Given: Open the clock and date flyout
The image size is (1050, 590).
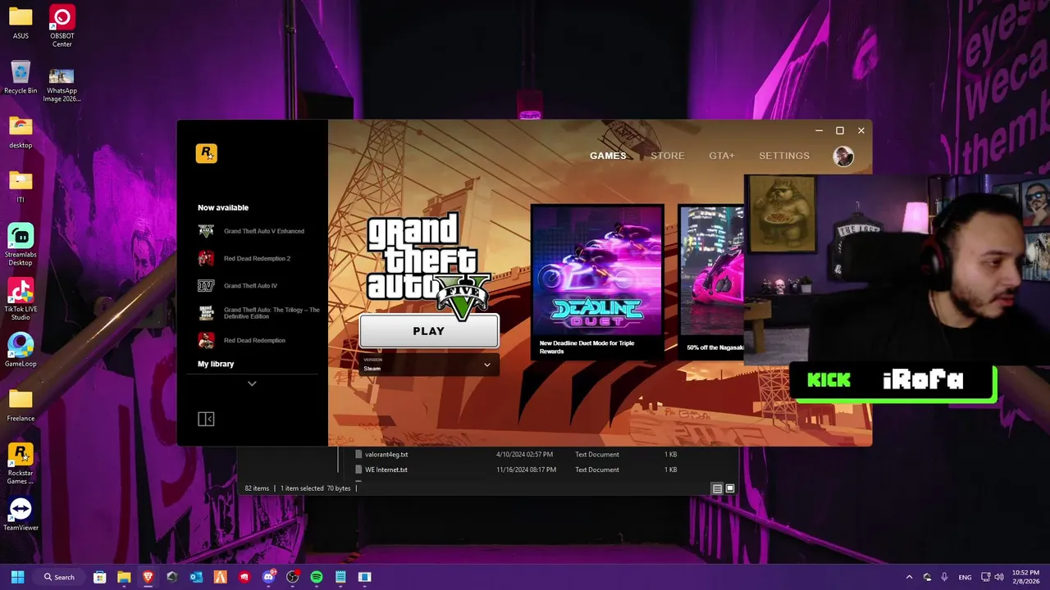Looking at the screenshot, I should point(1026,577).
